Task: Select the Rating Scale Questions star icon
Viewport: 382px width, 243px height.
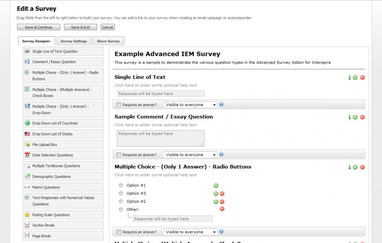Action: pyautogui.click(x=27, y=215)
